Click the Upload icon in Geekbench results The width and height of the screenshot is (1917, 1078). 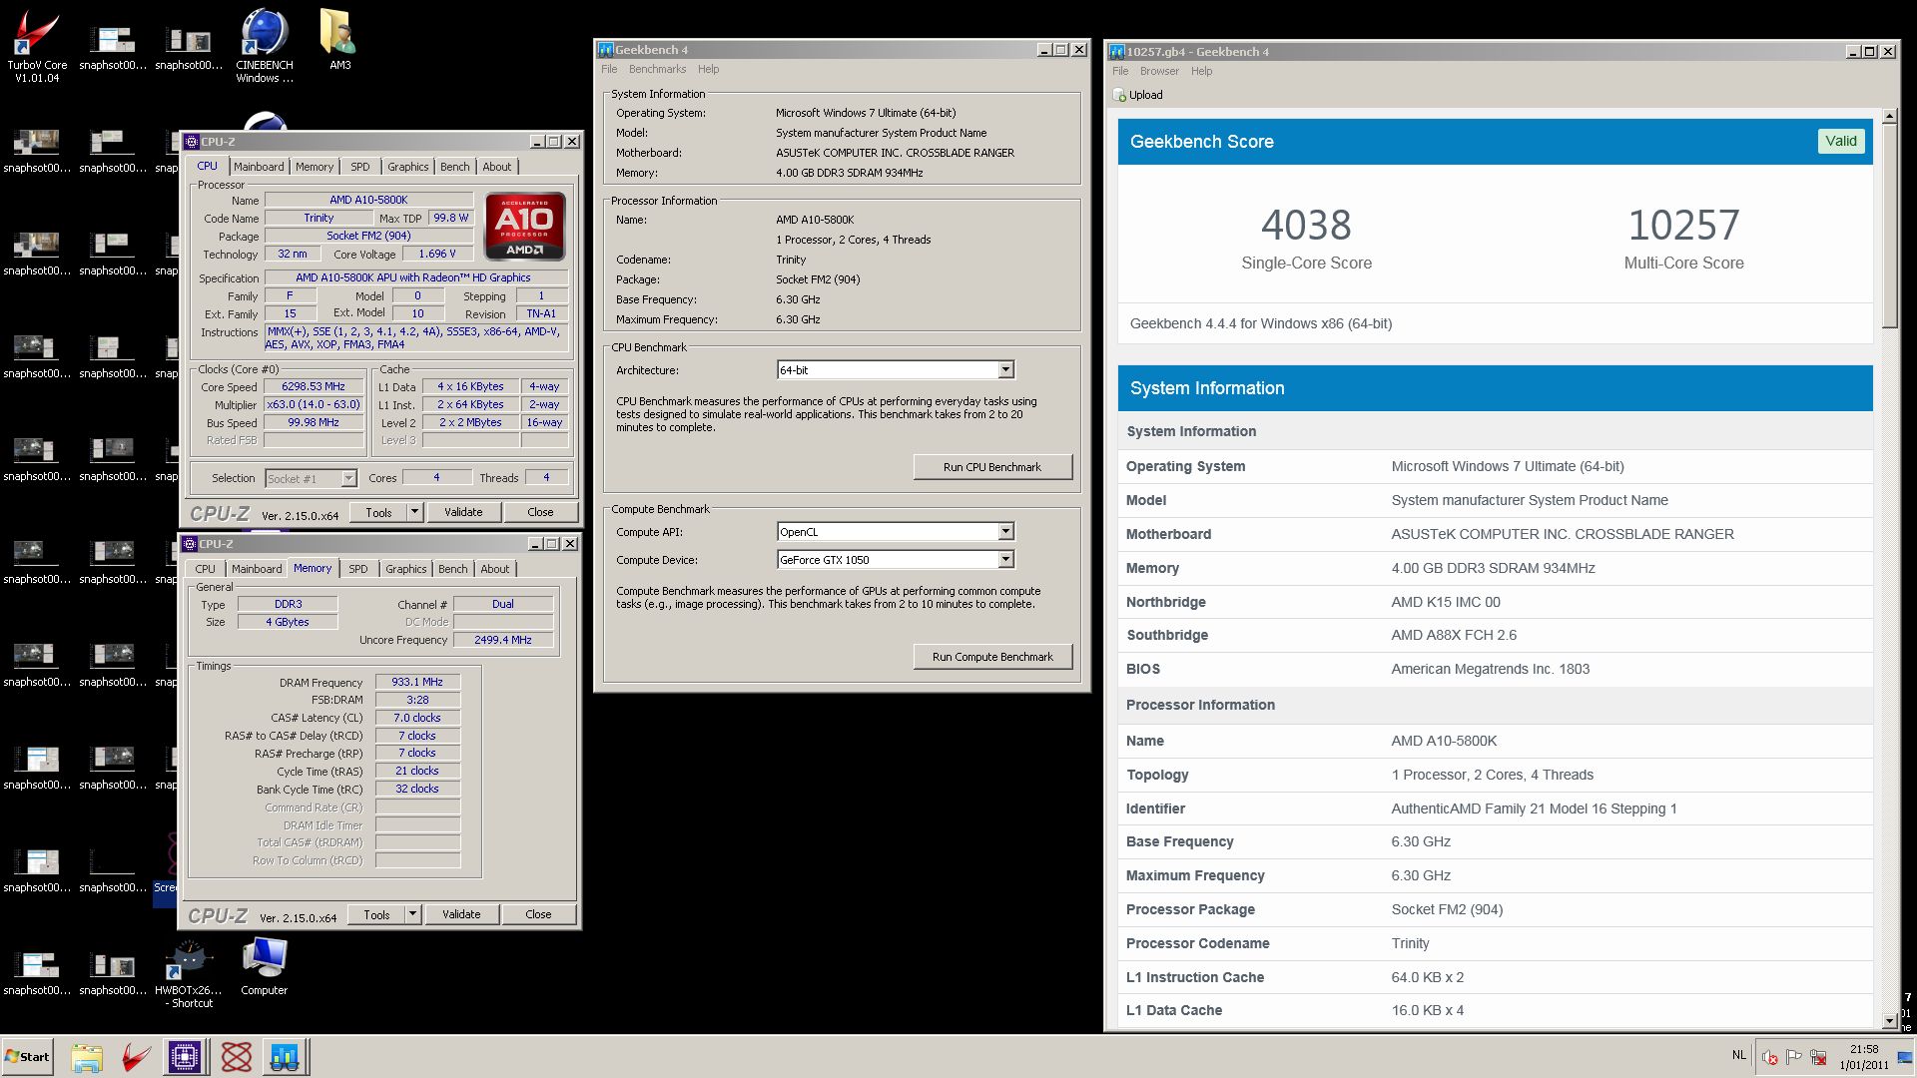click(1119, 95)
